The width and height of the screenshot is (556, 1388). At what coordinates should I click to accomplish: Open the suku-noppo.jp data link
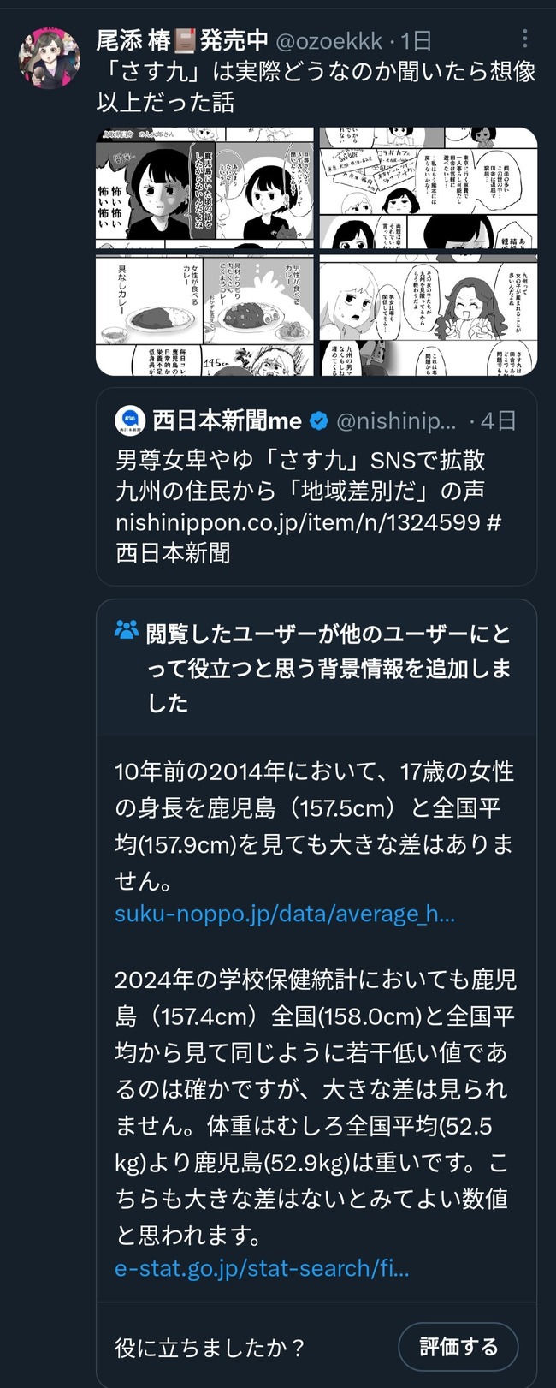coord(285,914)
